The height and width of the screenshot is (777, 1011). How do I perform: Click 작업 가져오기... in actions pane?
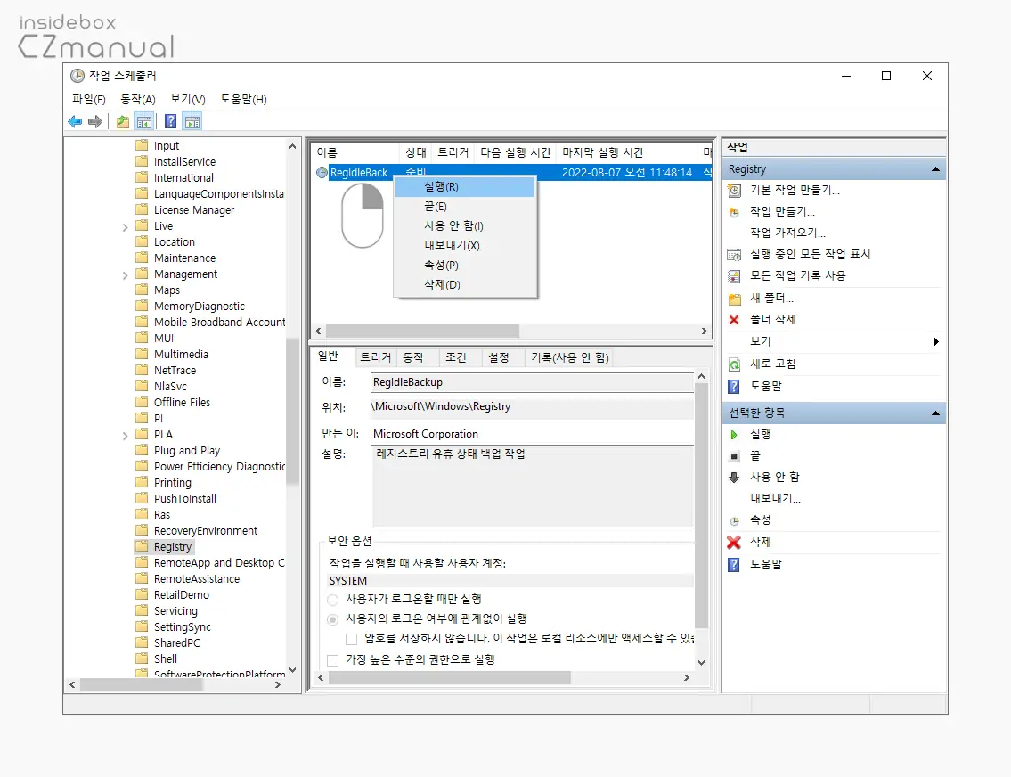[787, 233]
